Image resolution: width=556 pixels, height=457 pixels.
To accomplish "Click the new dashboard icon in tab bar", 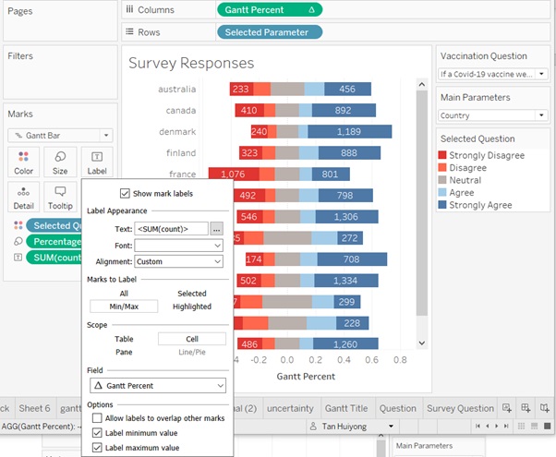I will pos(526,408).
